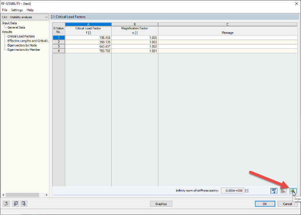Click the navigator horizontal scrollbar thumb
The image size is (301, 215).
point(23,195)
